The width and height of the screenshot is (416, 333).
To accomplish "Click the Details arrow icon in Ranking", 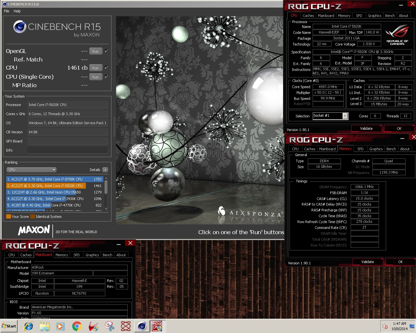I will [x=105, y=170].
